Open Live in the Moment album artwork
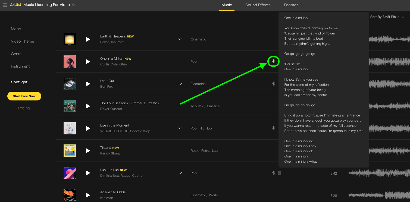 [70, 128]
